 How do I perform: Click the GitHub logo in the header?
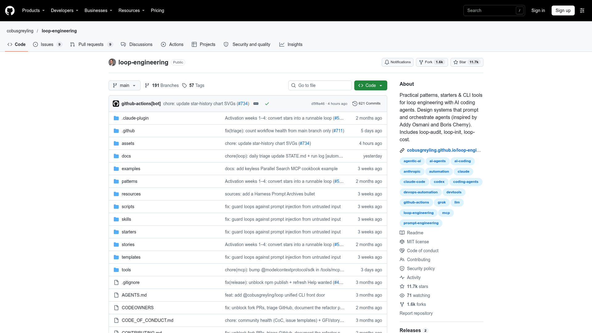click(10, 10)
